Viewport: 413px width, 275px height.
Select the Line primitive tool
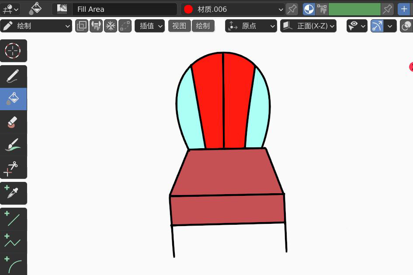[x=13, y=219]
